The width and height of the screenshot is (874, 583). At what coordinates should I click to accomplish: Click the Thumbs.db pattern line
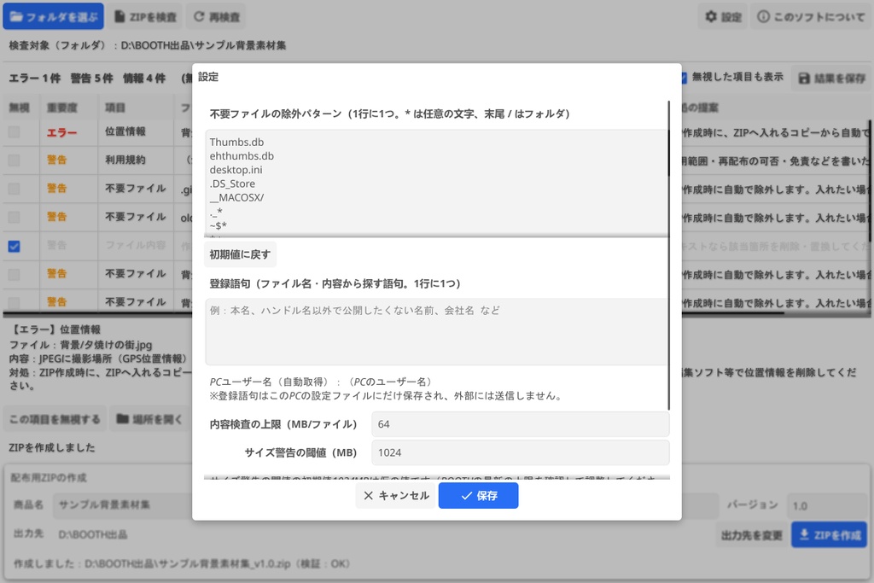pyautogui.click(x=236, y=143)
